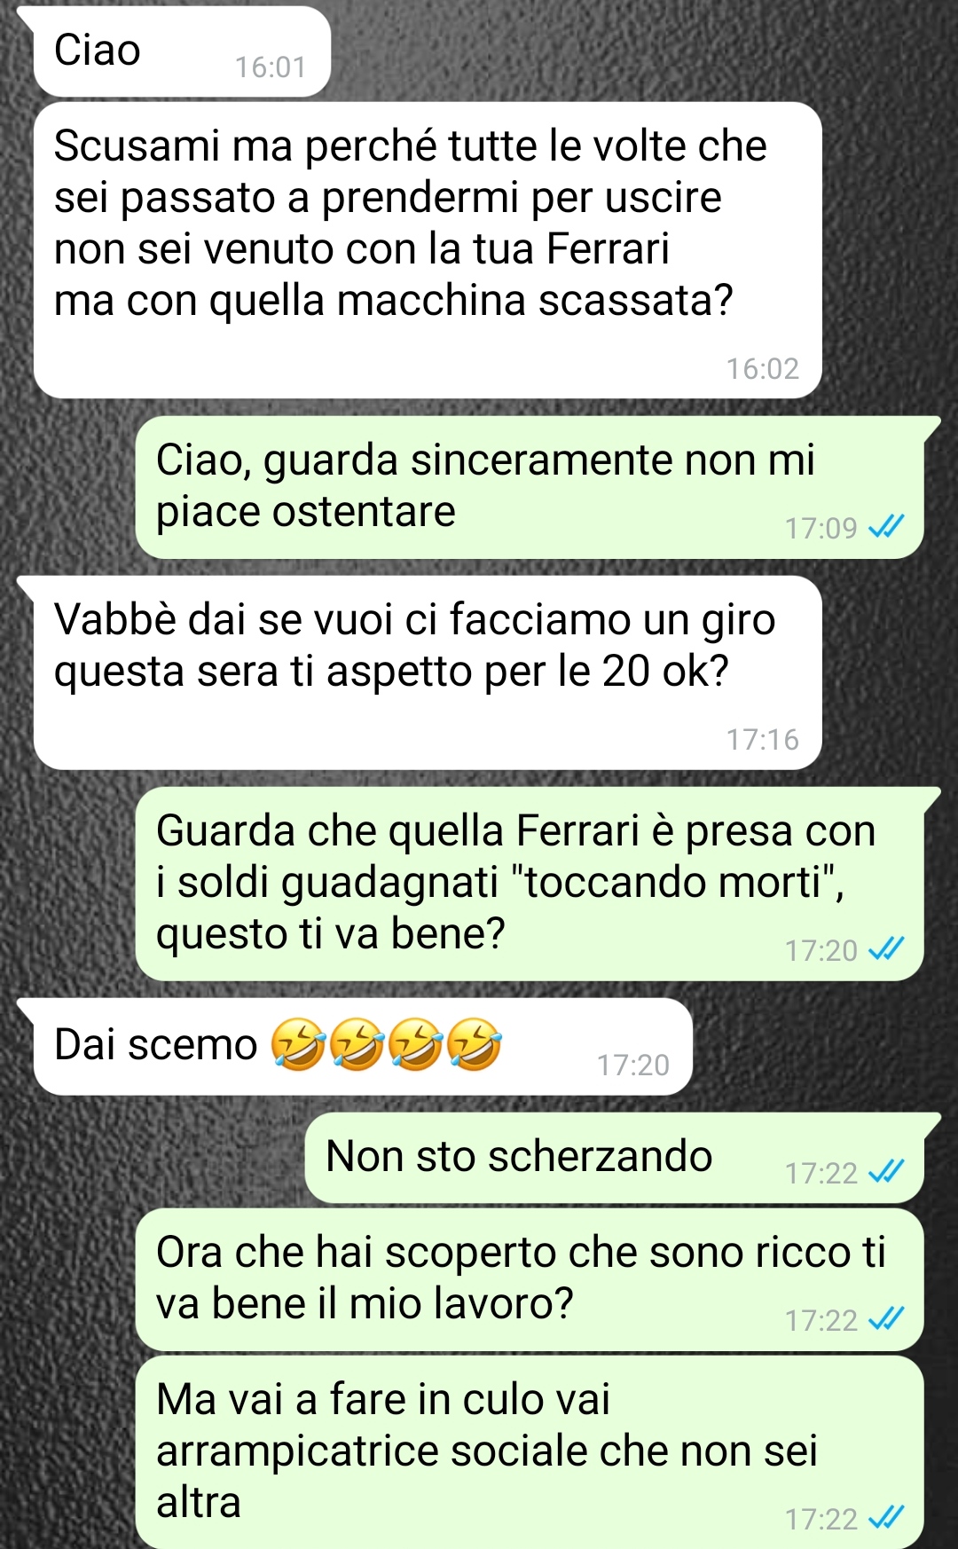Click the read receipt on 'Non sto scherzando'
Image resolution: width=958 pixels, height=1549 pixels.
pos(885,1173)
